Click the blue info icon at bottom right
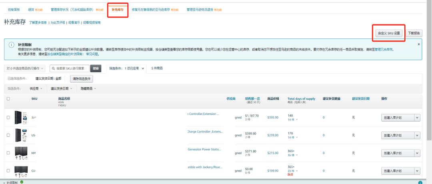 click(x=420, y=182)
